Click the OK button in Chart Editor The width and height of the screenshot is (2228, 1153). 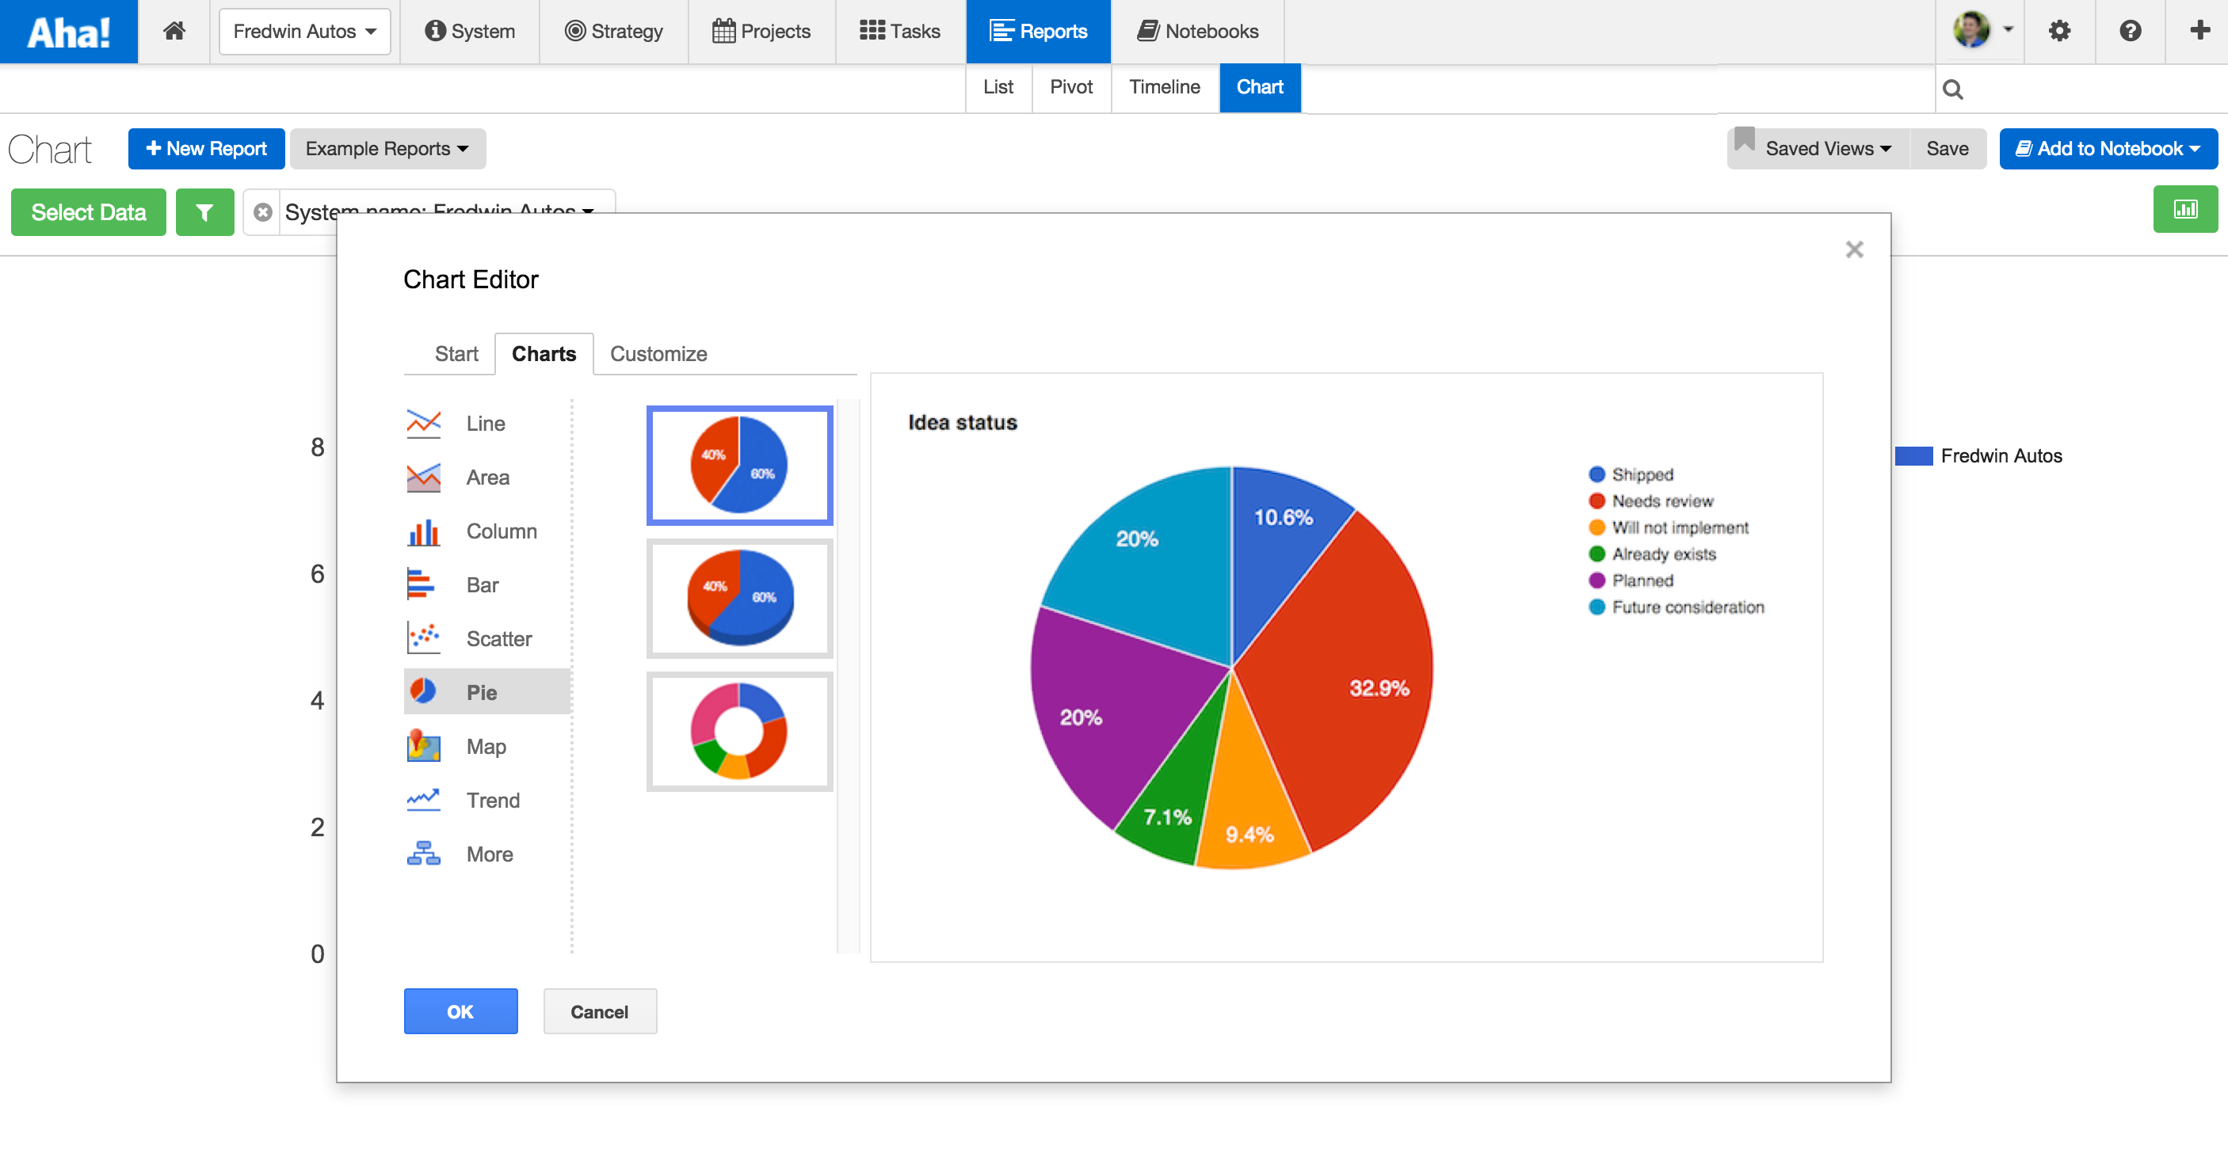click(x=460, y=1011)
